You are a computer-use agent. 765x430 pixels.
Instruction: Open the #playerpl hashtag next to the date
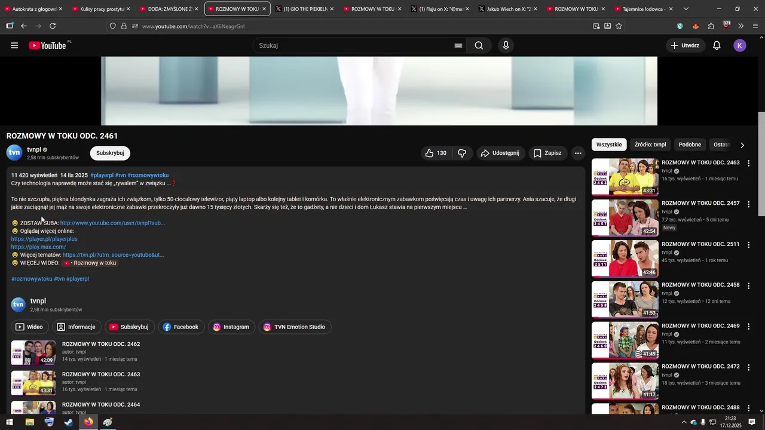[102, 175]
